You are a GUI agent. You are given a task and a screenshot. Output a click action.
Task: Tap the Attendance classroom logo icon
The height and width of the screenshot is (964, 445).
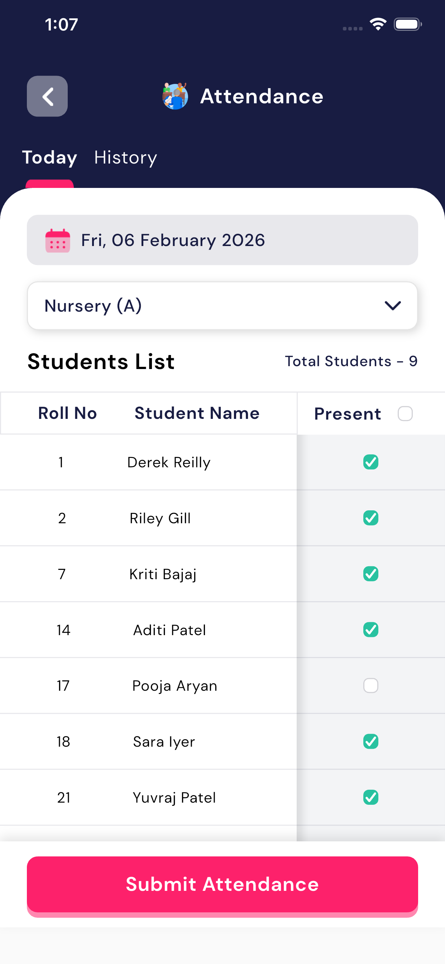click(x=175, y=96)
